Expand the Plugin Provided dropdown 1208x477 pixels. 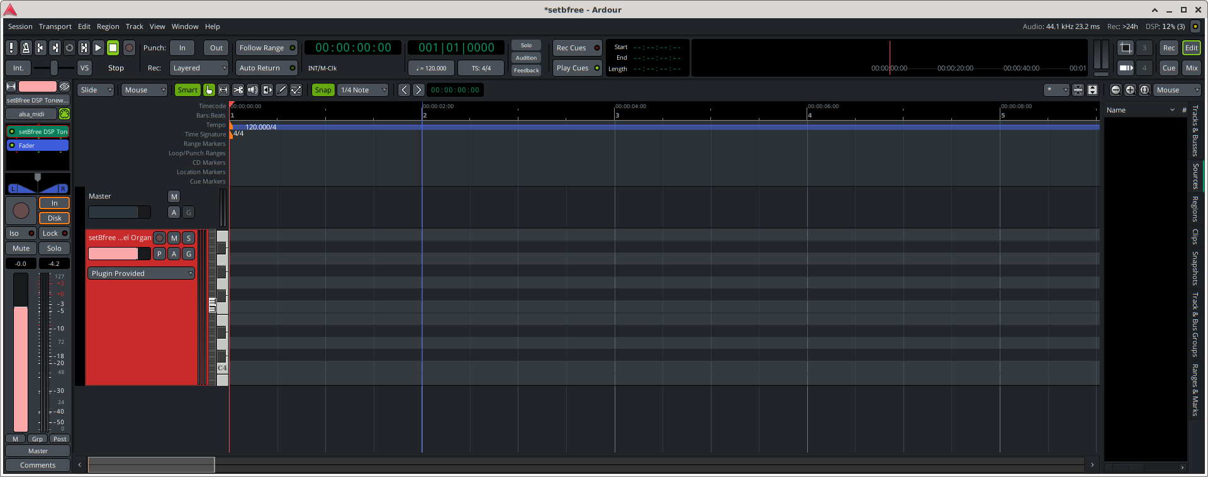[x=141, y=273]
